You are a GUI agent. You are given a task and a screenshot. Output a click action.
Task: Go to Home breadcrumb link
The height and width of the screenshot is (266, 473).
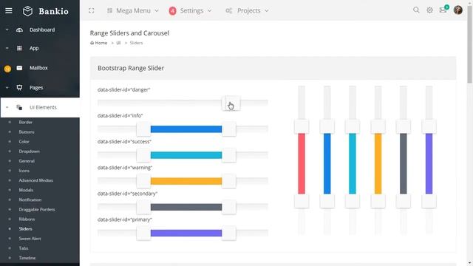coord(98,43)
